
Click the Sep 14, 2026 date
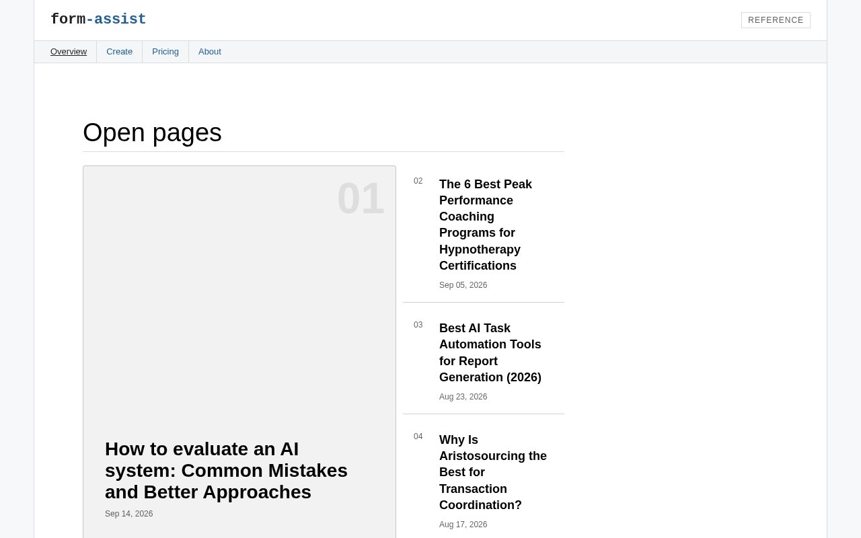[128, 514]
